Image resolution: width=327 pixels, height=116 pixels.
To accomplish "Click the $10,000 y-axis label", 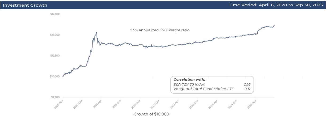I will point(55,76).
